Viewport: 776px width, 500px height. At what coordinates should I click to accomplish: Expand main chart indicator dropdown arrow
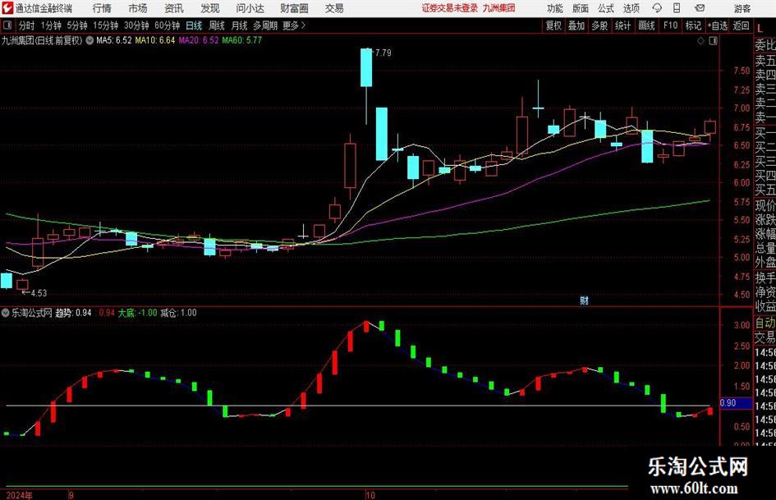coord(90,40)
